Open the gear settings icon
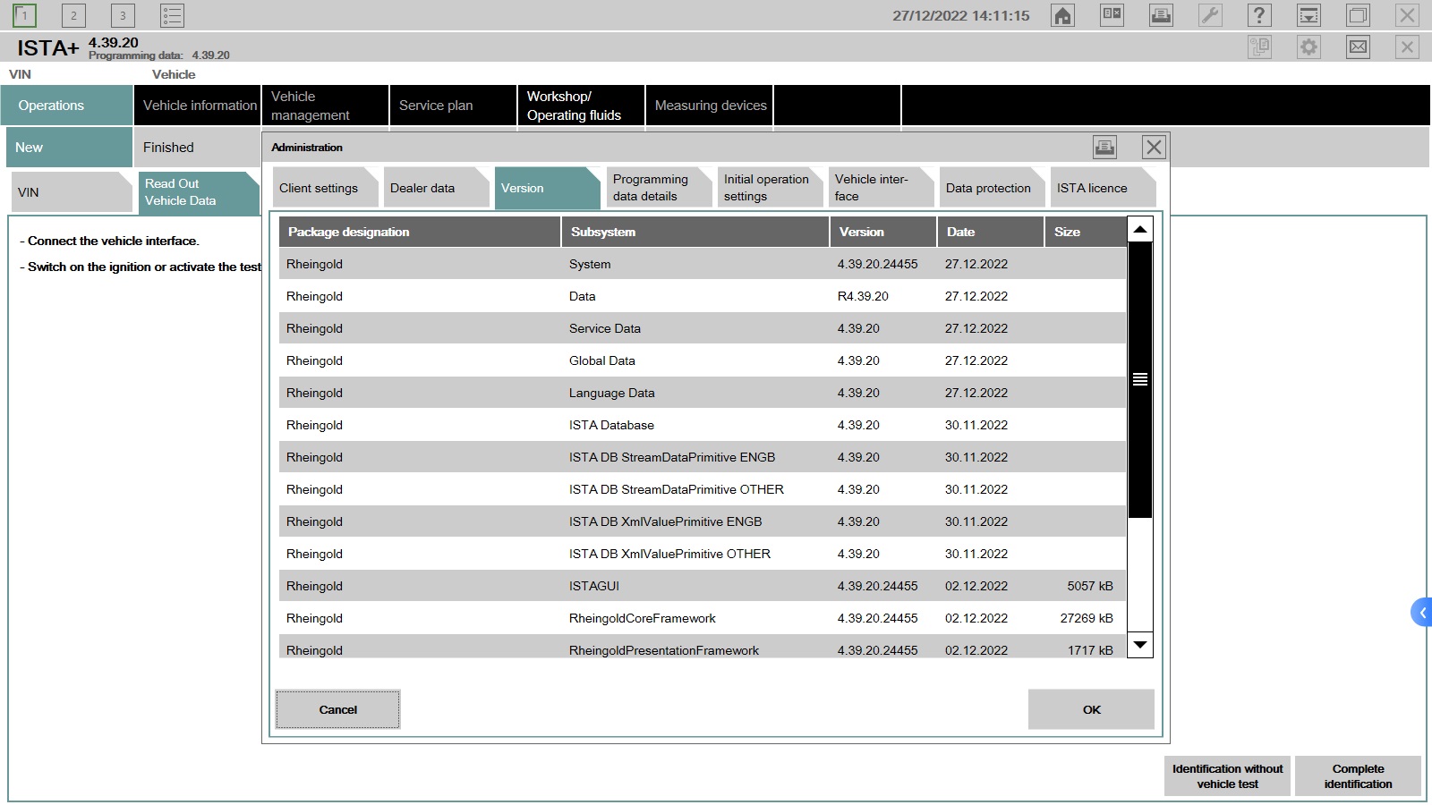The height and width of the screenshot is (805, 1432). click(x=1308, y=47)
